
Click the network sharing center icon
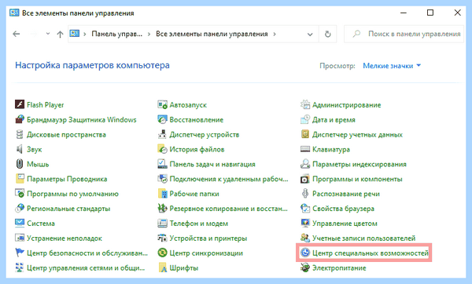pyautogui.click(x=20, y=268)
